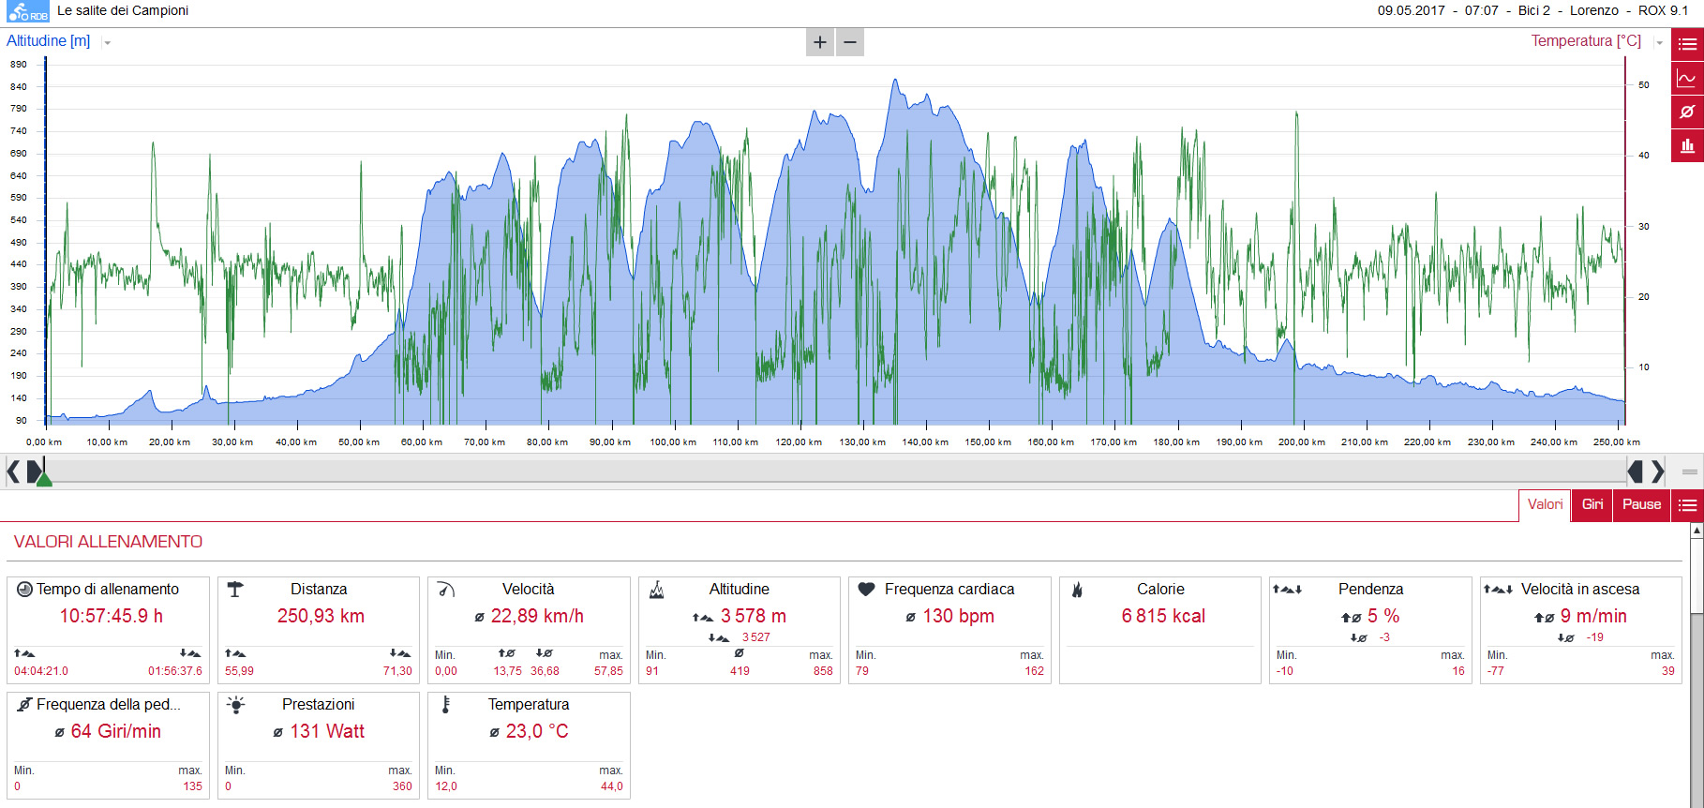The width and height of the screenshot is (1704, 808).
Task: Toggle the average values icon
Action: point(1687,112)
